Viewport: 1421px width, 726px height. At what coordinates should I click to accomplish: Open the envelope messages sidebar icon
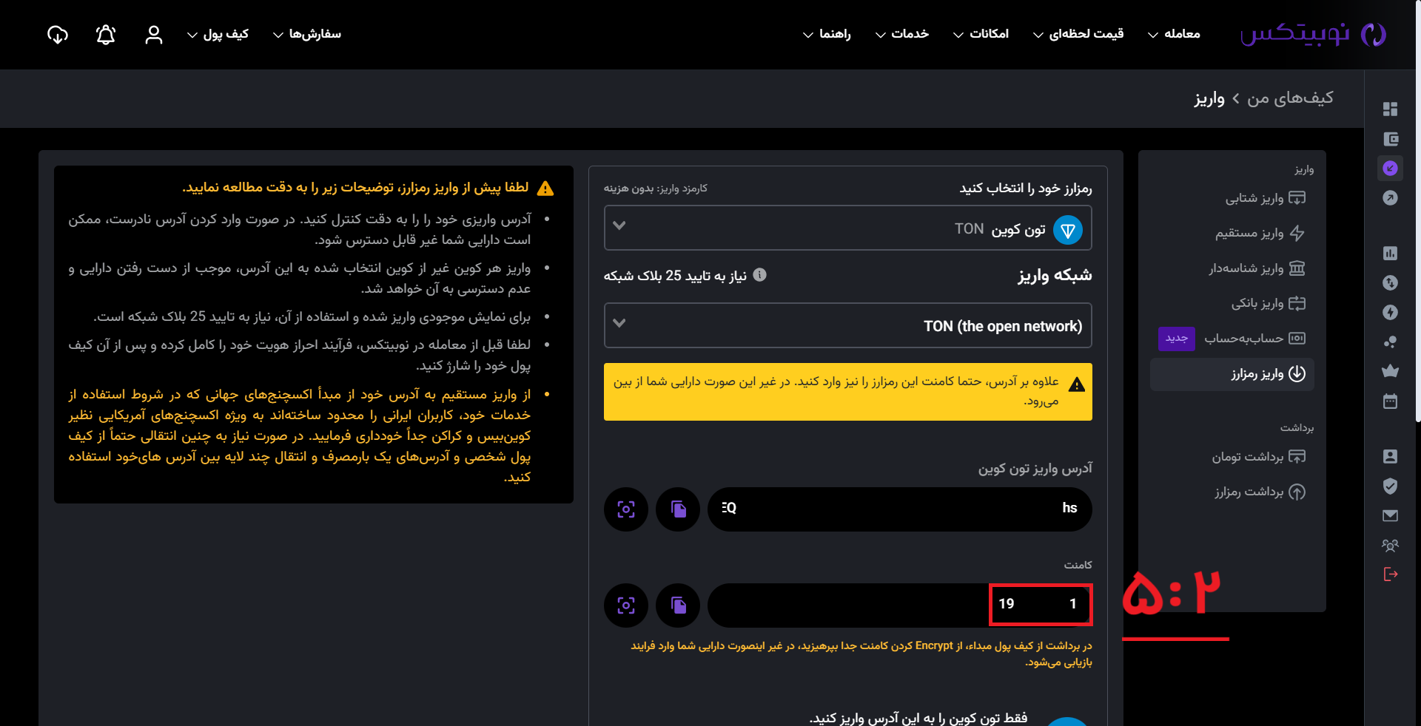1390,515
